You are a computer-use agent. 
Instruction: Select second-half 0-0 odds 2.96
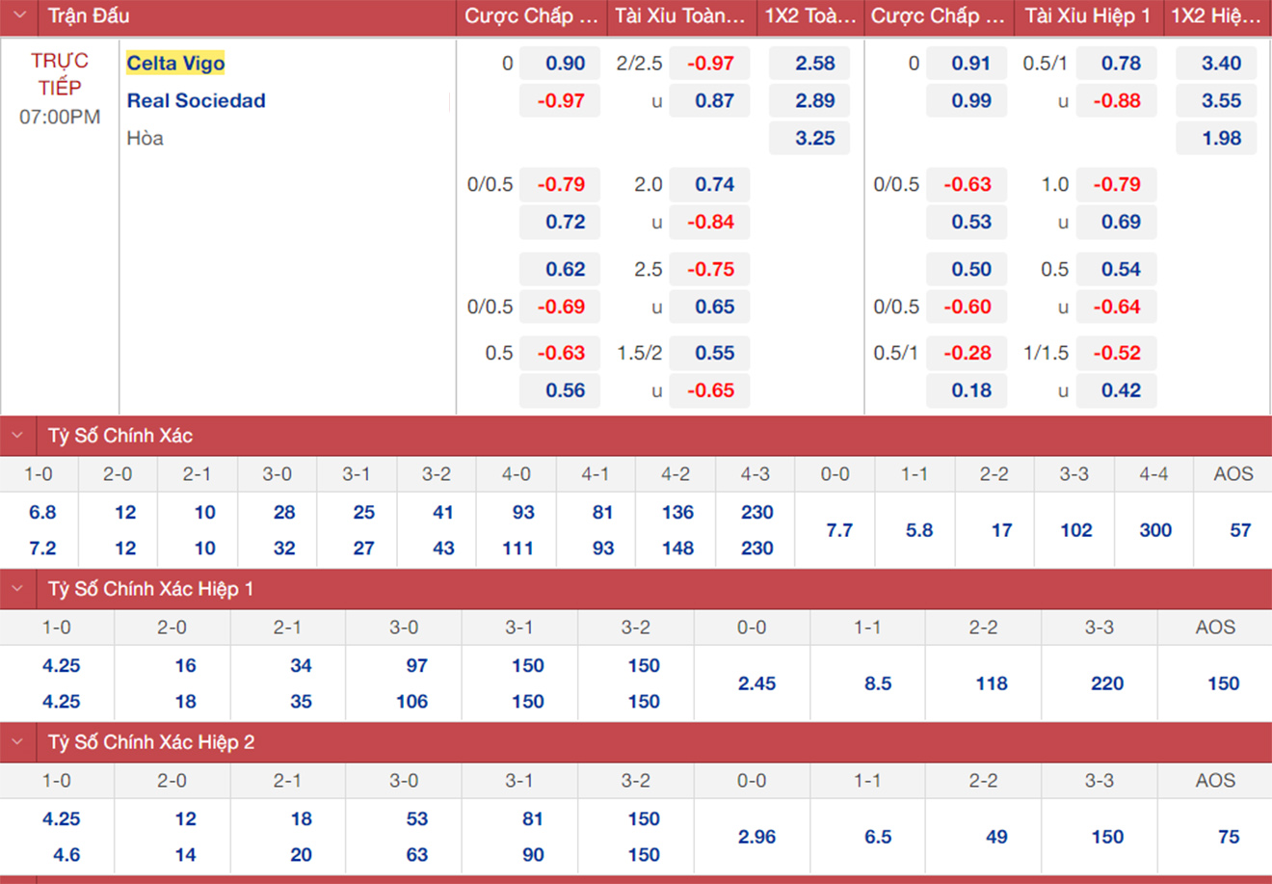coord(756,837)
